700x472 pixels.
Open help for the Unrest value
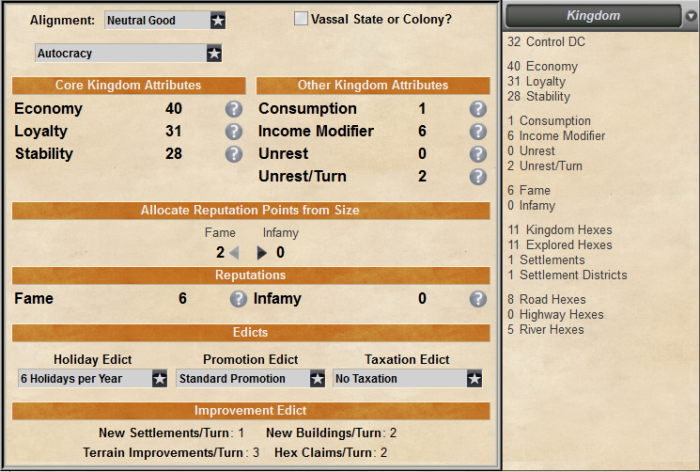(x=478, y=154)
